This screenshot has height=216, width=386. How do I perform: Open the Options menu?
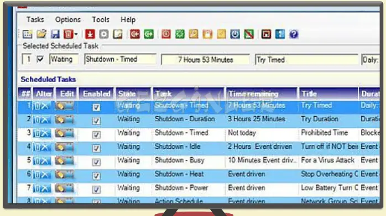point(67,20)
